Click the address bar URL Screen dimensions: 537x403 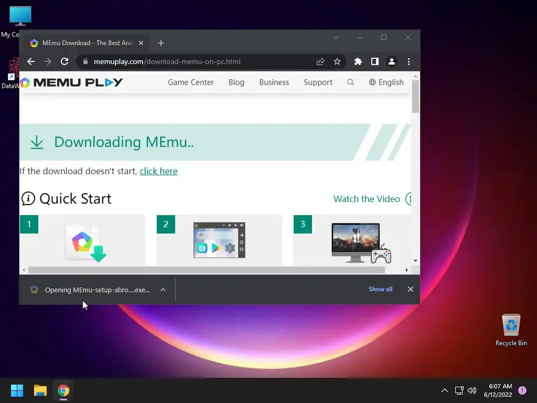(167, 62)
